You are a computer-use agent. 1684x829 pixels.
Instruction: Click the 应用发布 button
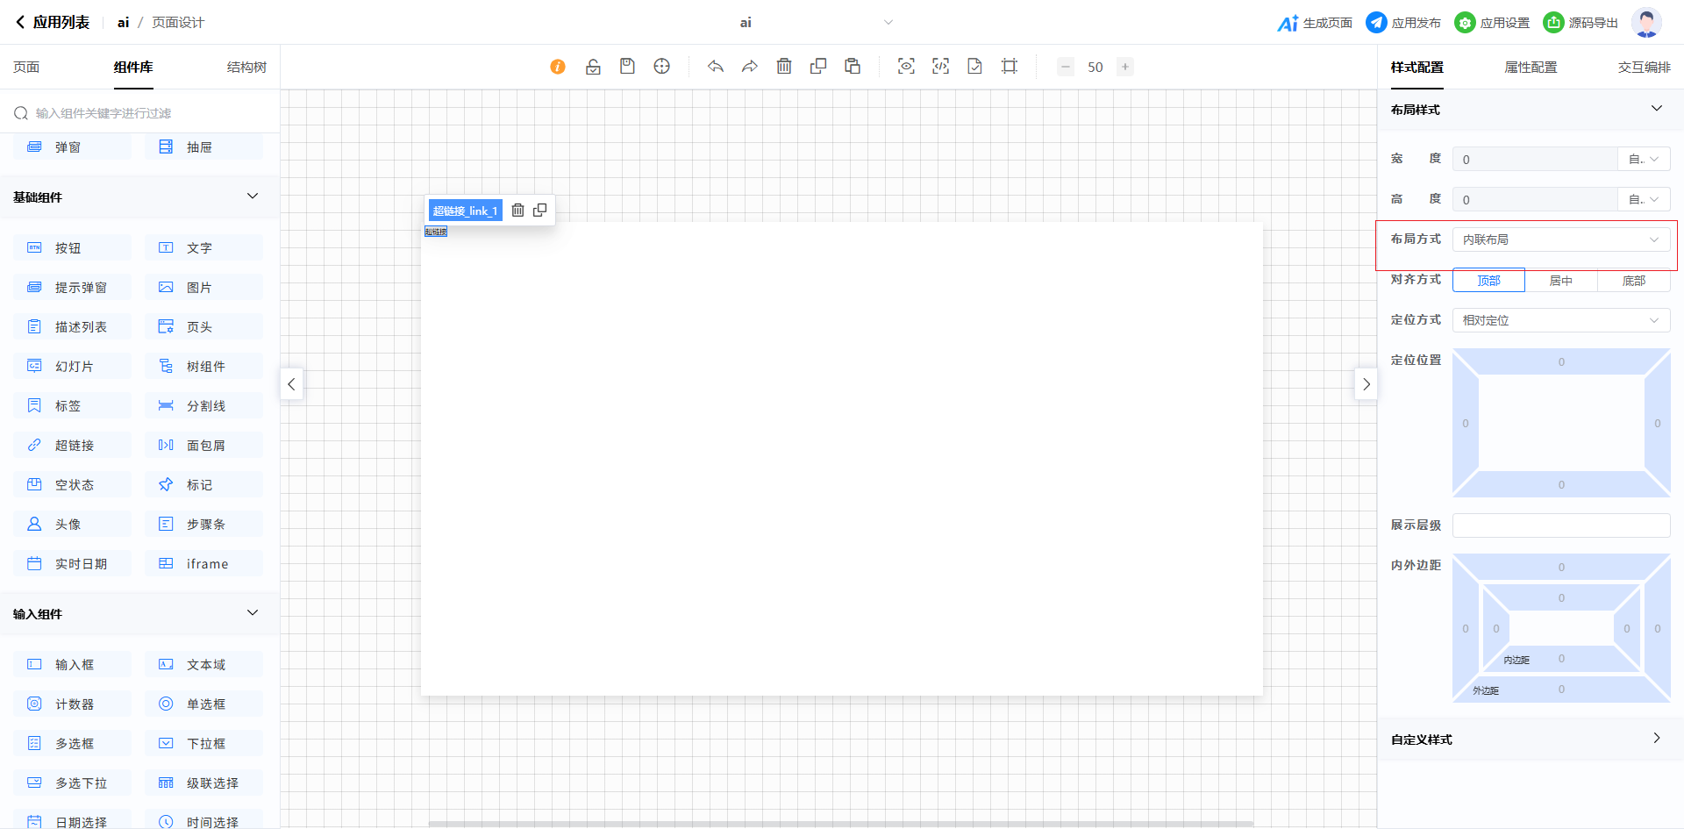(1403, 23)
